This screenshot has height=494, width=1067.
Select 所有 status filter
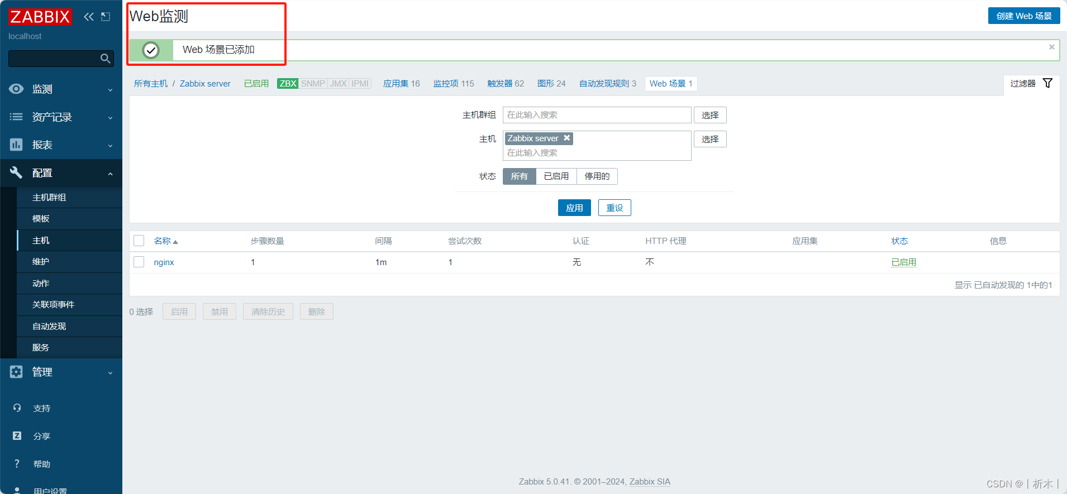pos(519,176)
